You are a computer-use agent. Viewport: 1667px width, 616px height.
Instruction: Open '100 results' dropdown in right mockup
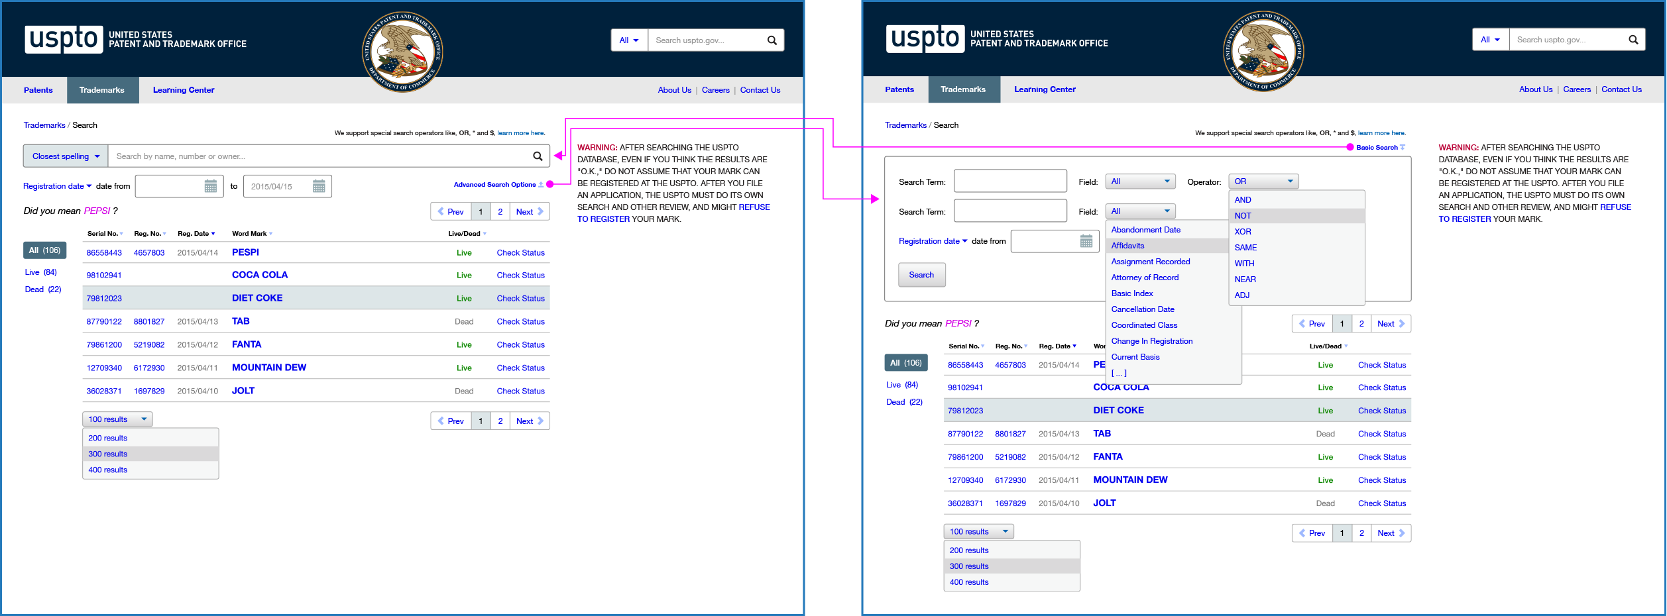(x=978, y=532)
